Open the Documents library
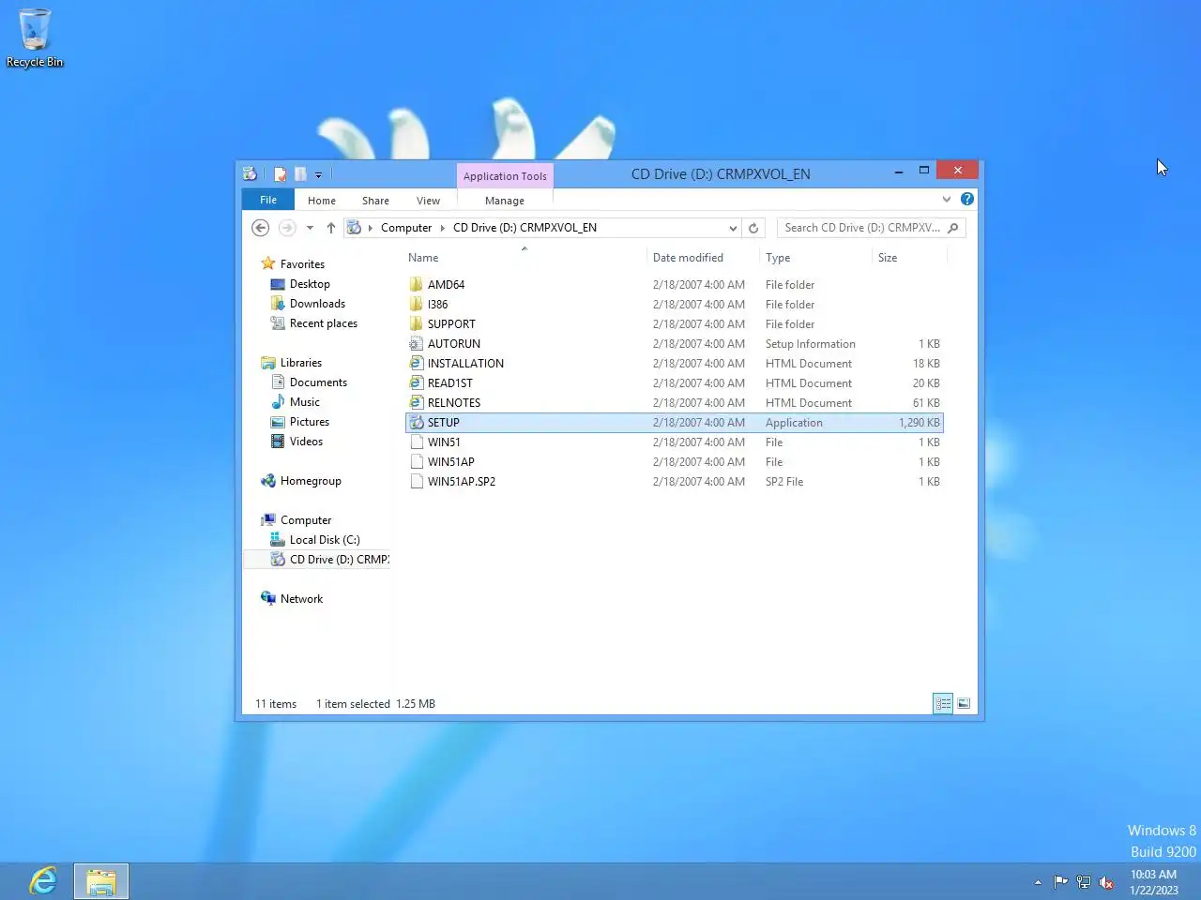This screenshot has height=900, width=1201. click(318, 382)
